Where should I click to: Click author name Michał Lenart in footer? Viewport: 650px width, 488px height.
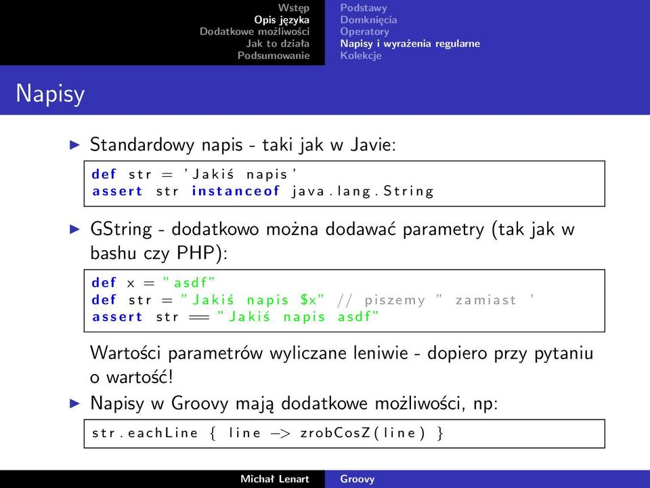(275, 479)
